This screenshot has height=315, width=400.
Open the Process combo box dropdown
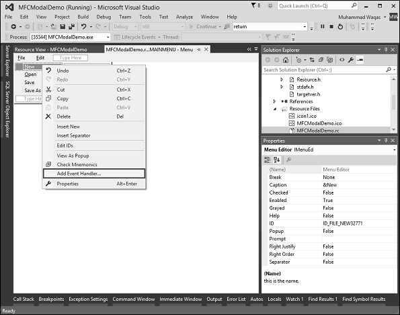108,37
